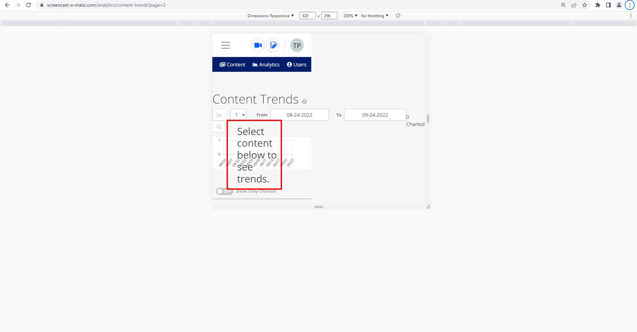Select the video recorder camera icon
The image size is (637, 332).
click(258, 45)
